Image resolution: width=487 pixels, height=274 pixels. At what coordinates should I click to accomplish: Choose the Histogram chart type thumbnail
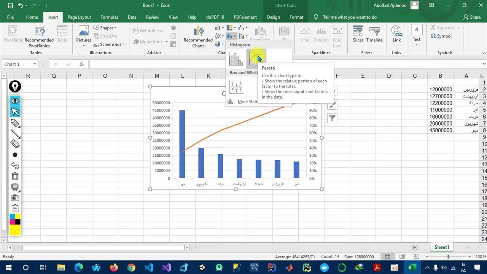(236, 59)
